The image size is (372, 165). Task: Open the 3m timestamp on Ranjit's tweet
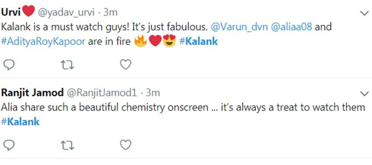(153, 93)
